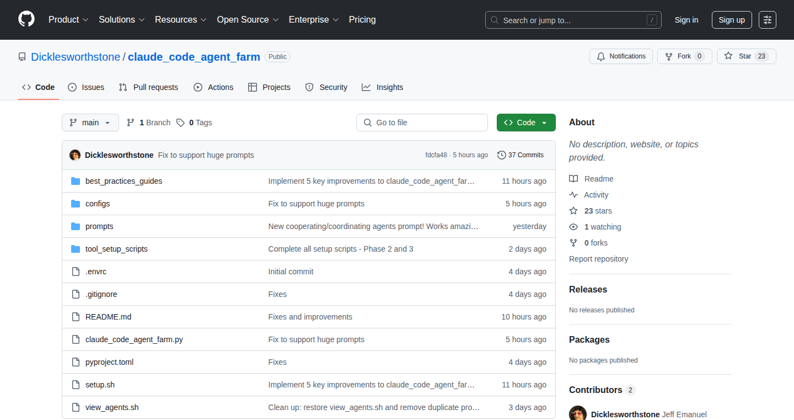
Task: Expand the Open Source menu
Action: pyautogui.click(x=248, y=19)
